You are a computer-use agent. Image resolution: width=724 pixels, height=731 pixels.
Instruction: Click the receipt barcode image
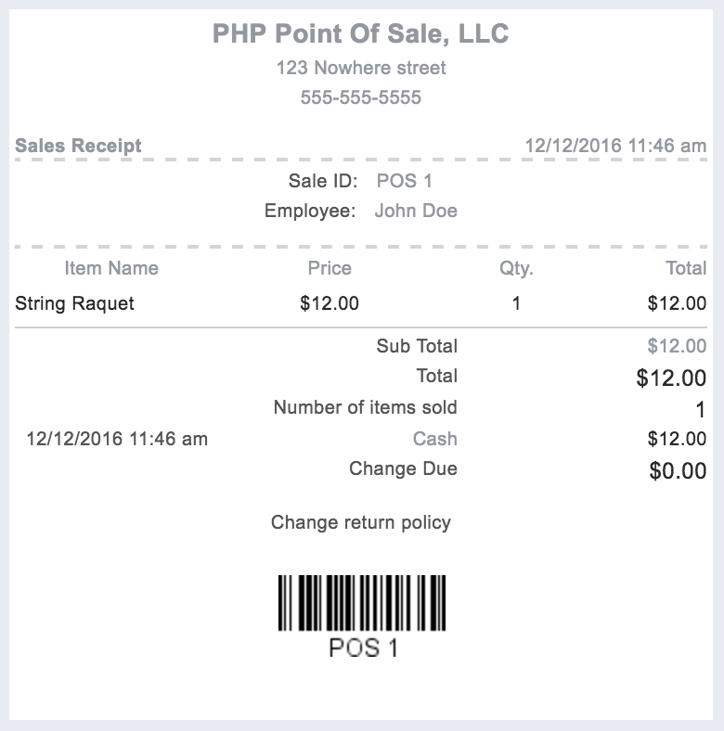[x=362, y=604]
